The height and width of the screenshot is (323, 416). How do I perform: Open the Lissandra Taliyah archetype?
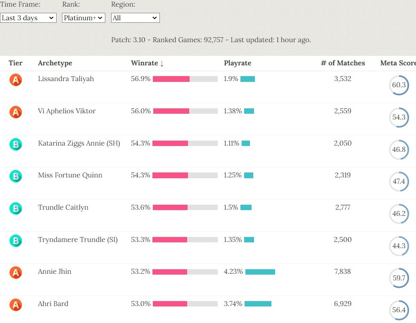tap(66, 79)
